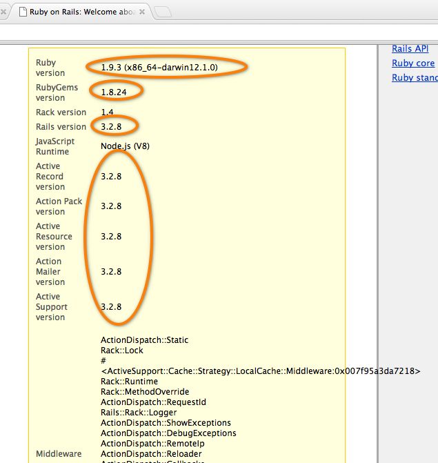Viewport: 438px width, 463px height.
Task: Click the ActionDispatch::Reloader entry
Action: pos(151,454)
